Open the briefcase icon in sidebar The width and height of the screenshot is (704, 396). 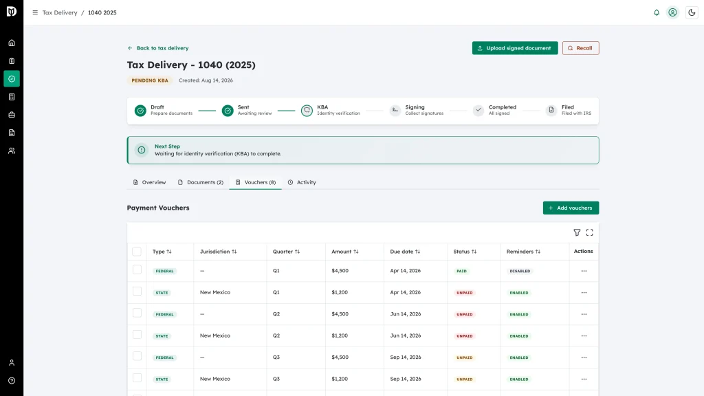coord(12,115)
